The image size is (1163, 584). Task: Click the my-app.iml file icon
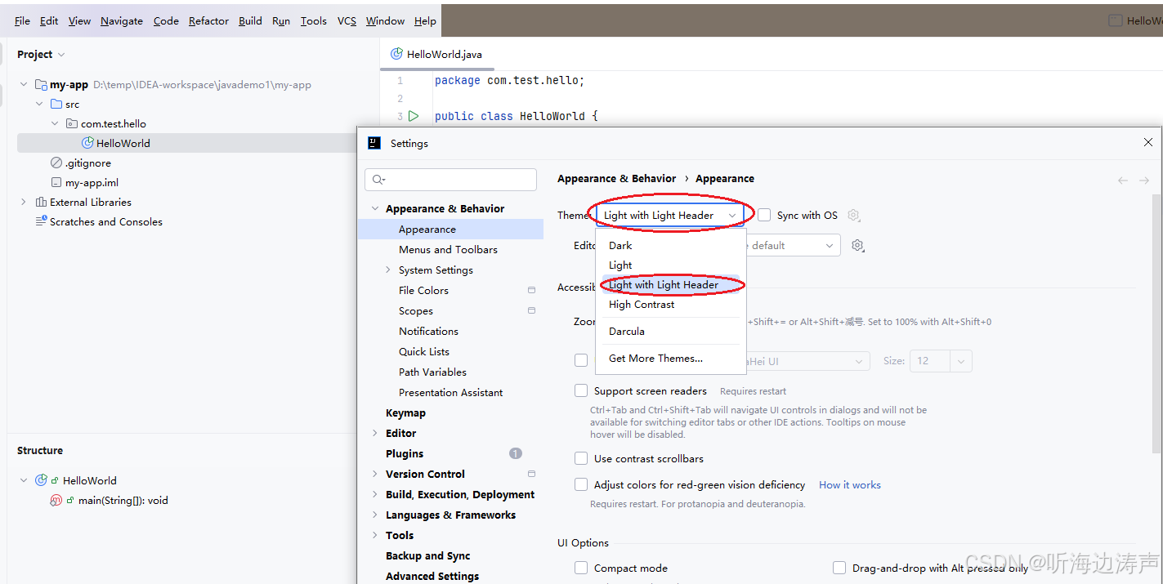point(56,182)
